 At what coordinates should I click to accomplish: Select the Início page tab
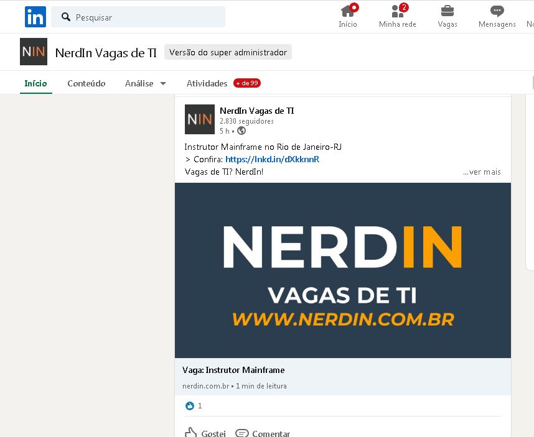(35, 83)
